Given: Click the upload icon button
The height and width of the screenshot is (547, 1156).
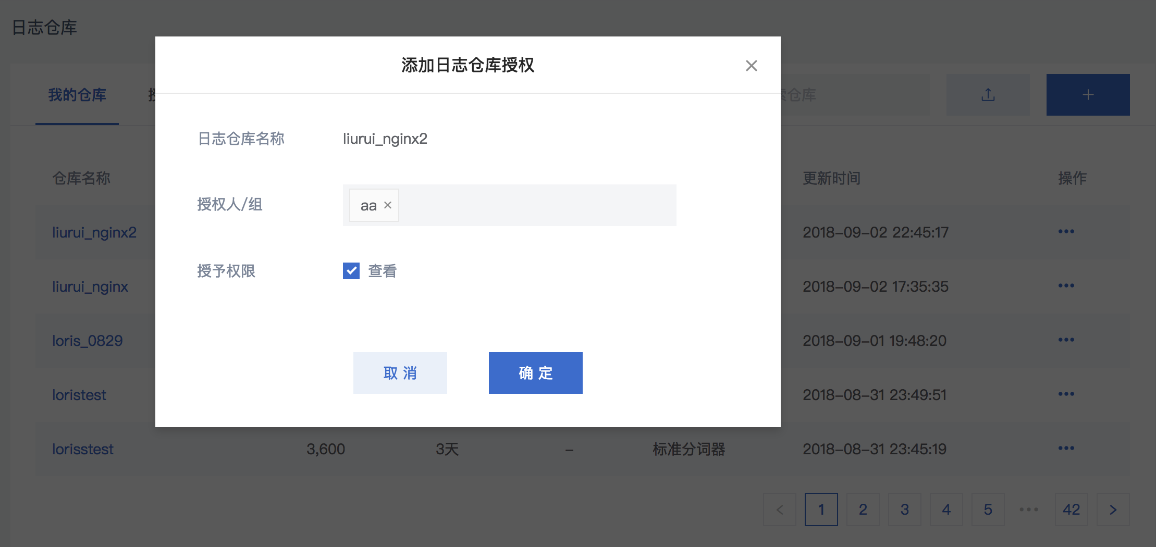Looking at the screenshot, I should coord(988,95).
